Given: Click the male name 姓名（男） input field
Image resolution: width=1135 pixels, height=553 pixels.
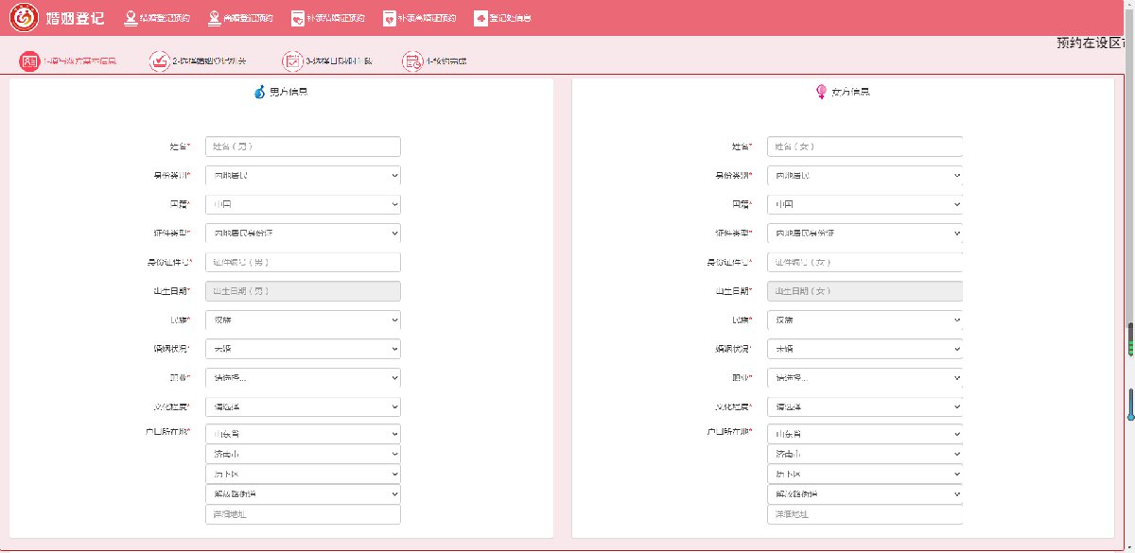Looking at the screenshot, I should [303, 147].
